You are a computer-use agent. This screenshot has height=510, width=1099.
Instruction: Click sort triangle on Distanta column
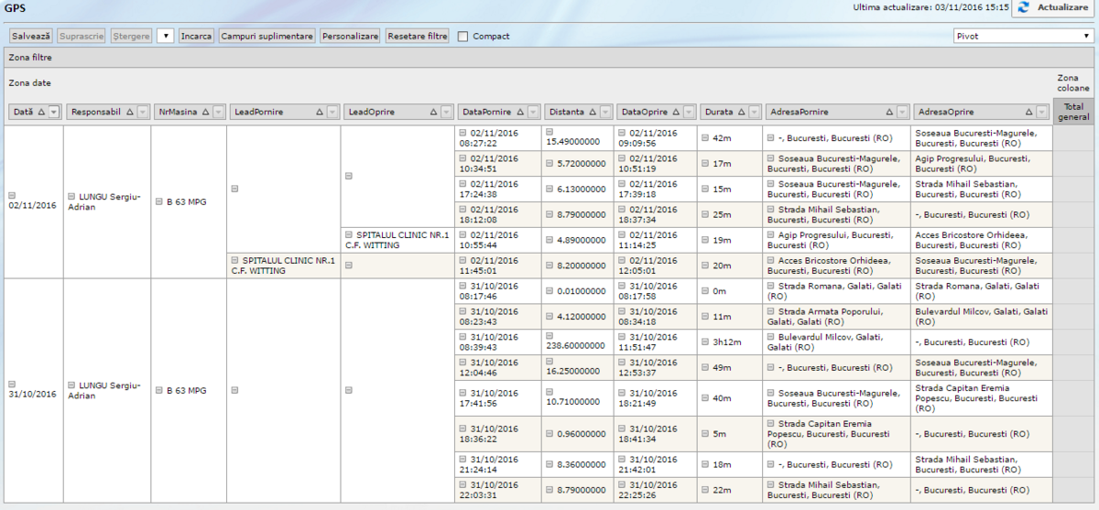pyautogui.click(x=593, y=112)
